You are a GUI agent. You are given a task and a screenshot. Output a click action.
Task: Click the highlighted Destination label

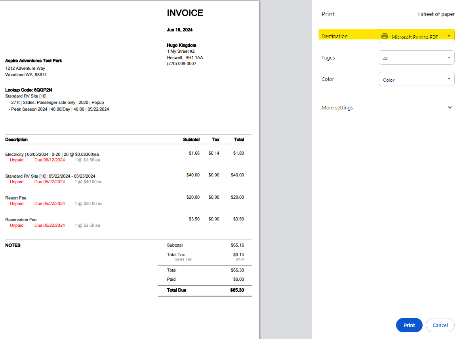[335, 36]
